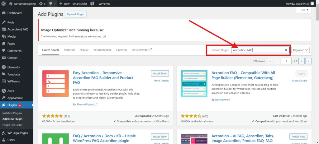The width and height of the screenshot is (319, 144).
Task: Click the '278 items' results count
Action: 259,61
